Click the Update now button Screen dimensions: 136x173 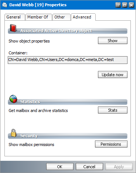coord(113,75)
